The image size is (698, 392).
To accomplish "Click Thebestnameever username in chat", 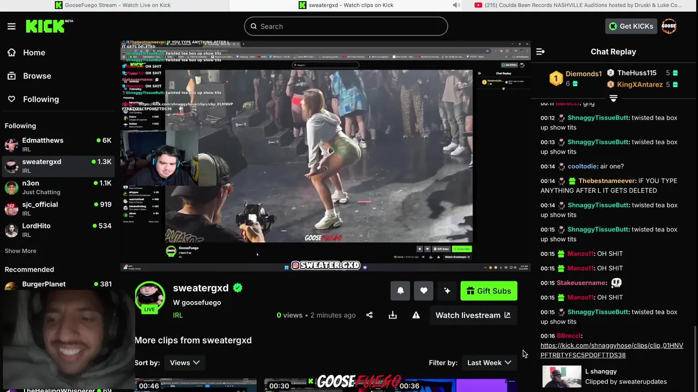I will [x=606, y=181].
